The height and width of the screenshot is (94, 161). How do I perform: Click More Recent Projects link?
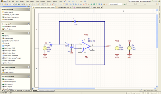point(11,26)
